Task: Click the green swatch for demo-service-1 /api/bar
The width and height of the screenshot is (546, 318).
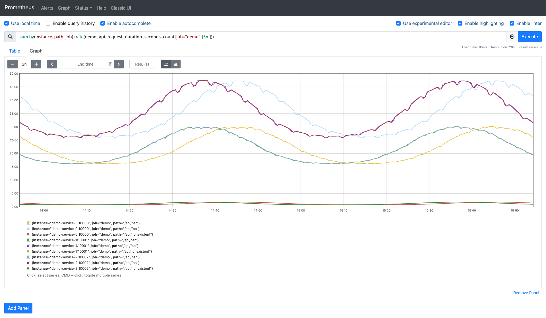Action: tap(28, 240)
